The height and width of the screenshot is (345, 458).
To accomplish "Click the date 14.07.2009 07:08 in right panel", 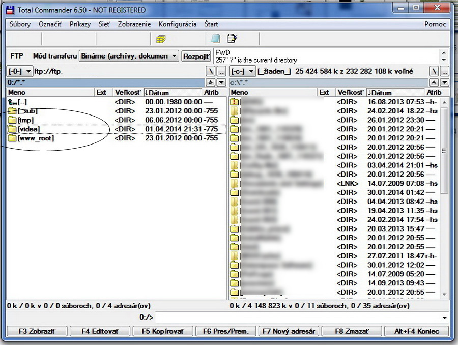I will 396,184.
